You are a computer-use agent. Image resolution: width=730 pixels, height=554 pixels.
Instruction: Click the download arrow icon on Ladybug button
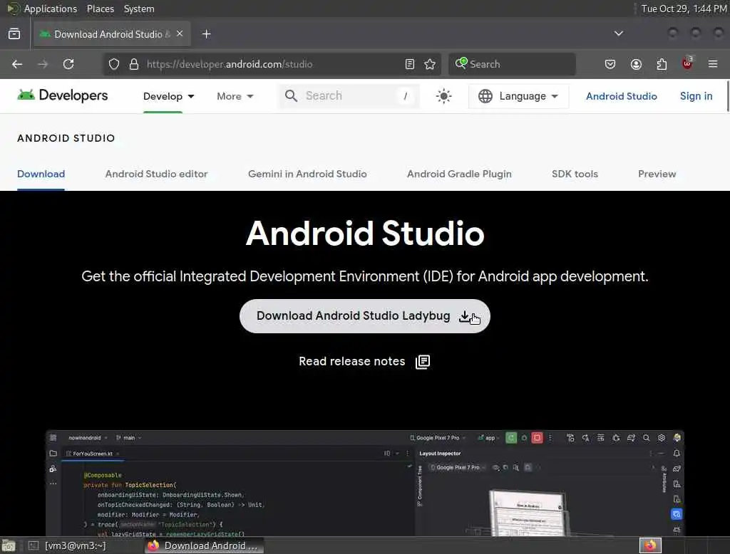[x=464, y=316]
